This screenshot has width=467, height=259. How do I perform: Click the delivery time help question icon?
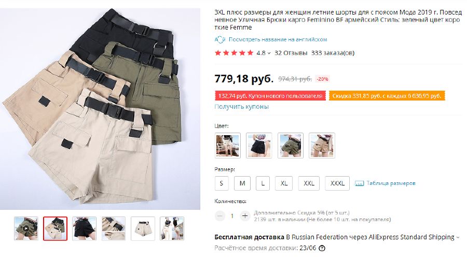pos(322,248)
